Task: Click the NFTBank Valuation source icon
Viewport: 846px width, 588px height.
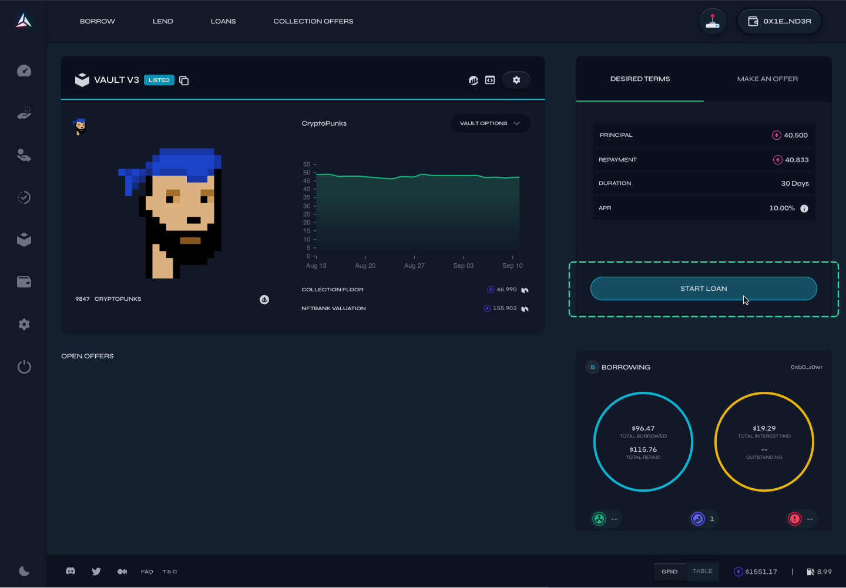Action: (525, 309)
